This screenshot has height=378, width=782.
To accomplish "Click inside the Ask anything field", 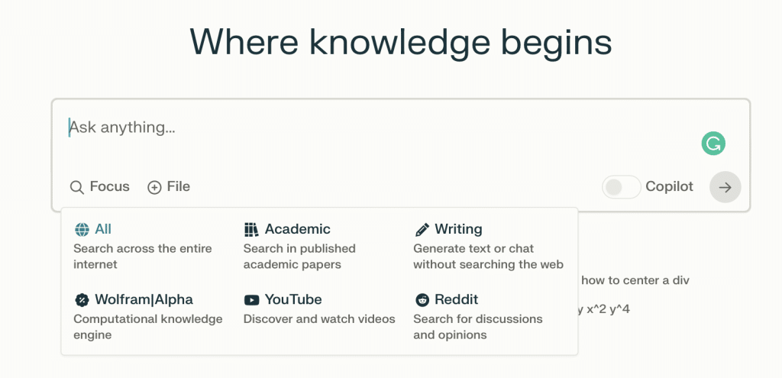I will (x=384, y=134).
